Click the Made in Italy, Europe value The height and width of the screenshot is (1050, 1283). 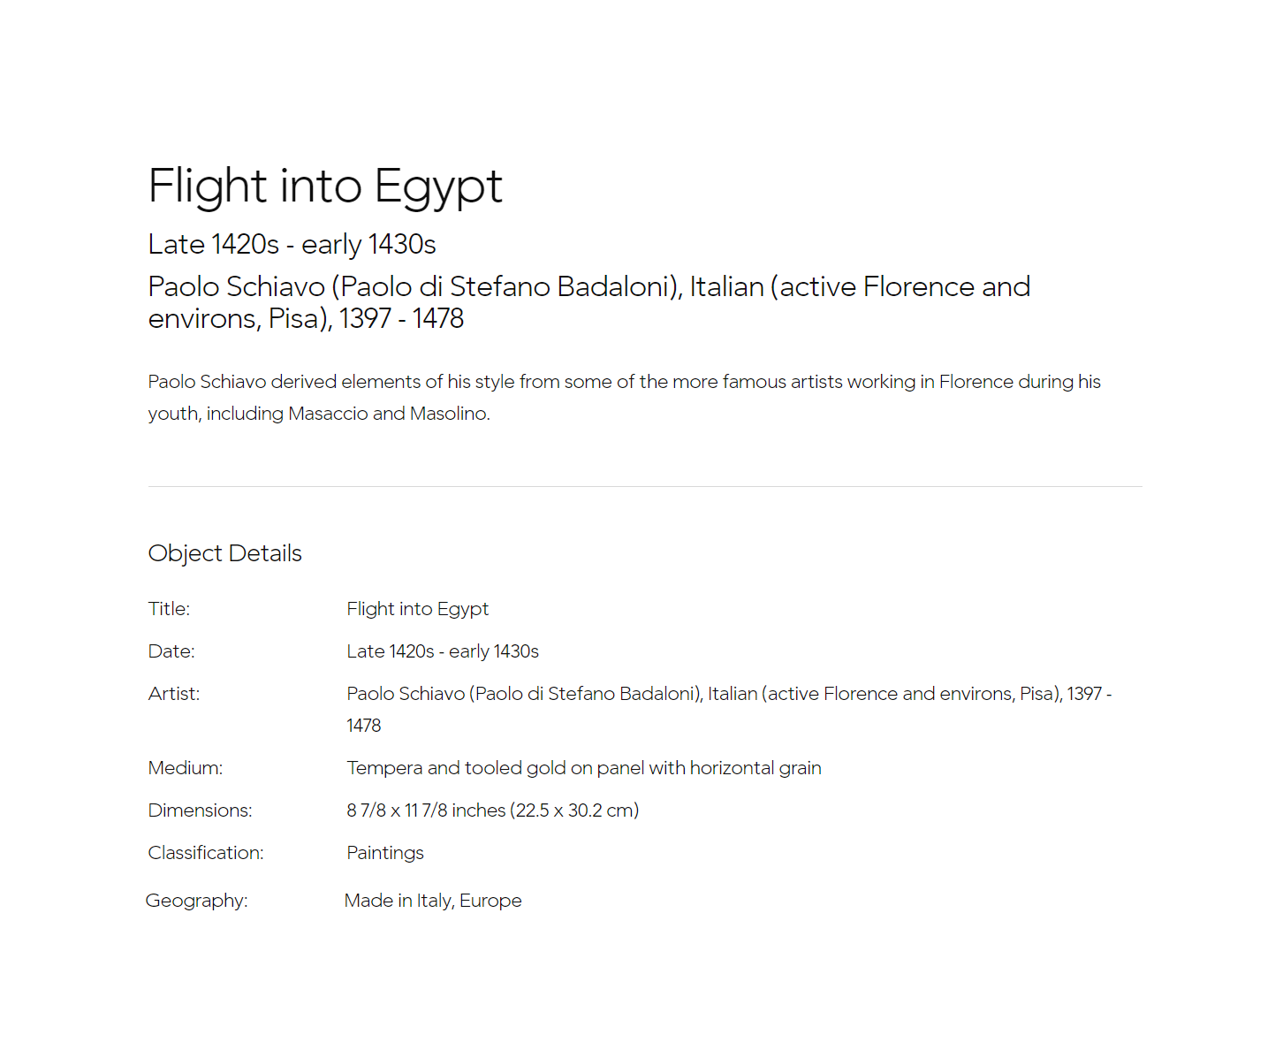click(433, 901)
